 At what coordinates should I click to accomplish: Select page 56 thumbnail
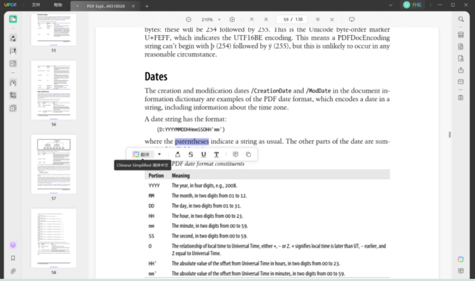(54, 90)
